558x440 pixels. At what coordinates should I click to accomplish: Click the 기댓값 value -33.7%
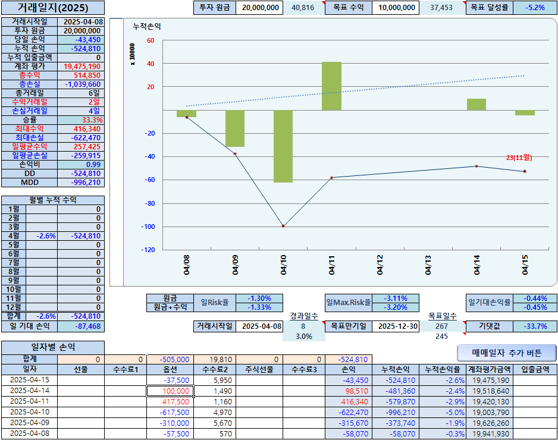(x=535, y=326)
